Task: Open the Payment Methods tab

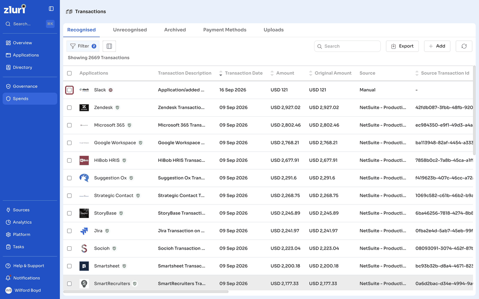Action: 225,30
